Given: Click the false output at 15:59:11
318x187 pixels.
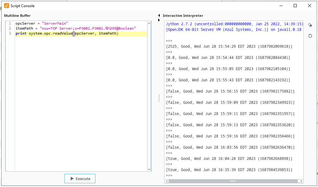Looking at the screenshot, I should pos(230,114).
